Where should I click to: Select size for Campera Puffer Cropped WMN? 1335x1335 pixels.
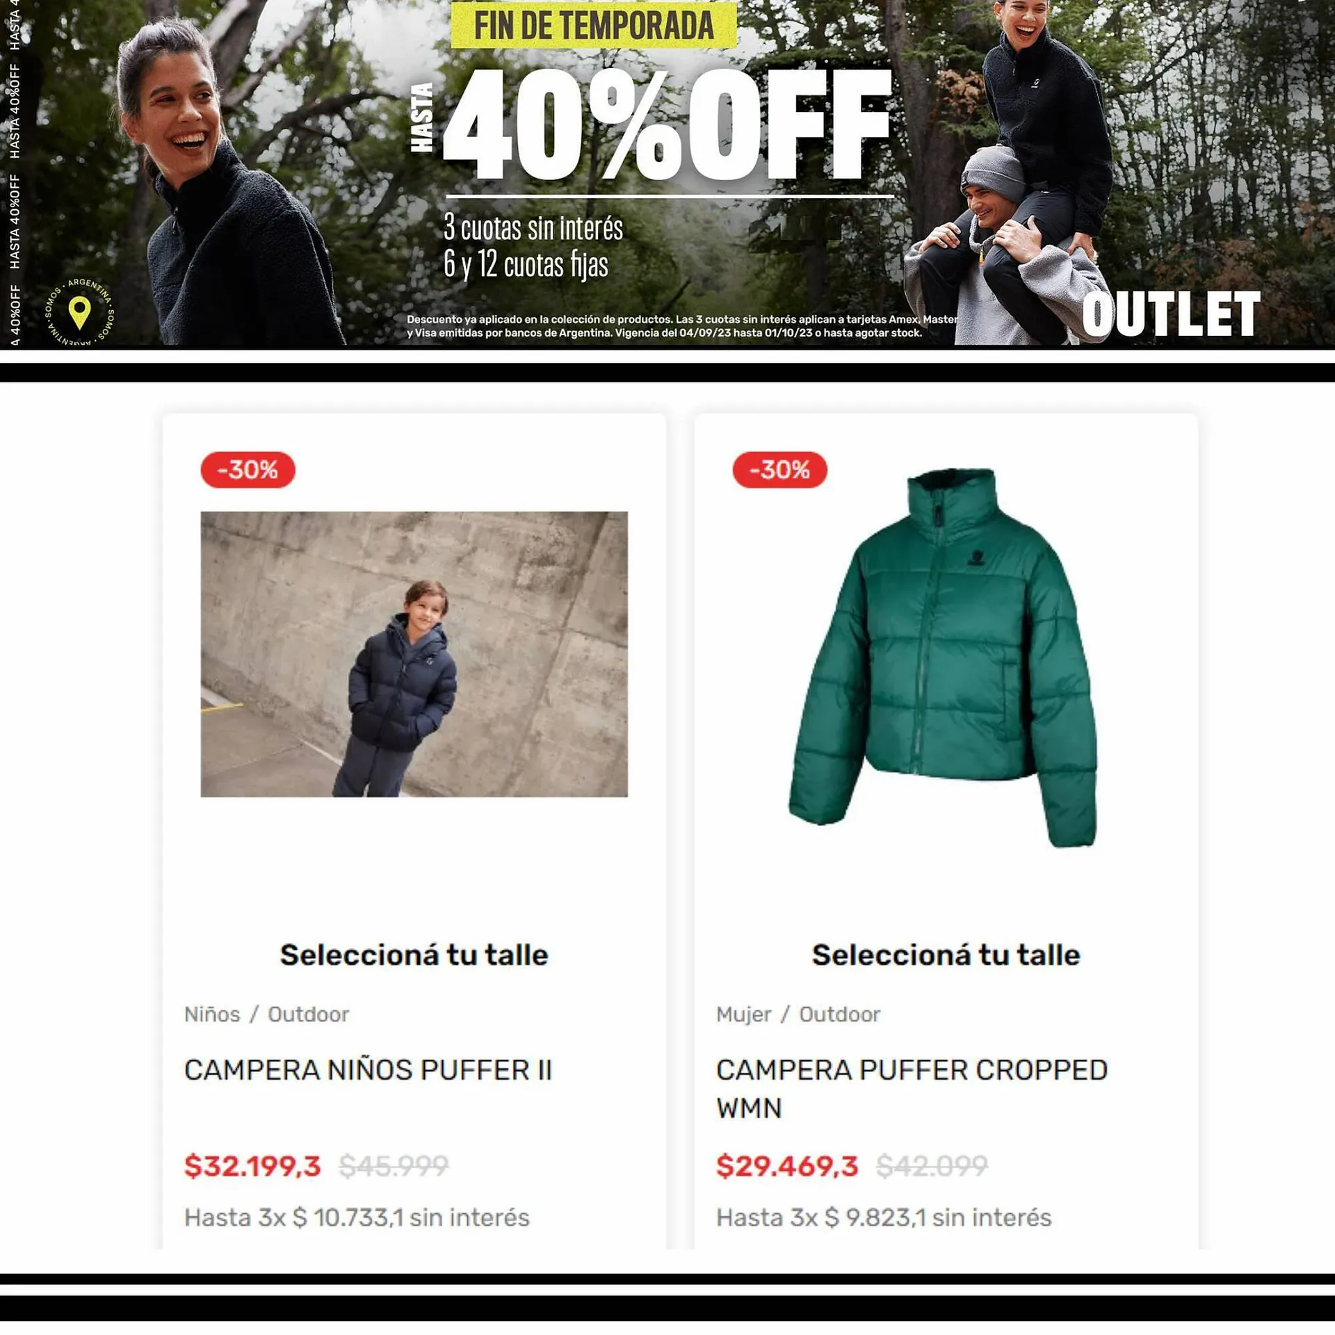946,955
